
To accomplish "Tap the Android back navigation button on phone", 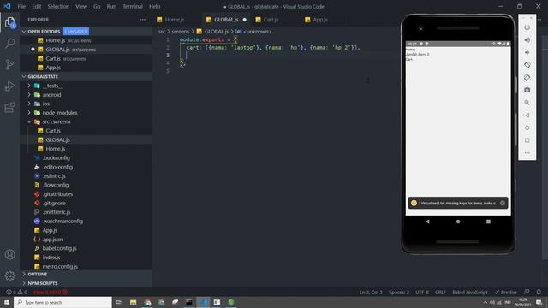I will 427,222.
